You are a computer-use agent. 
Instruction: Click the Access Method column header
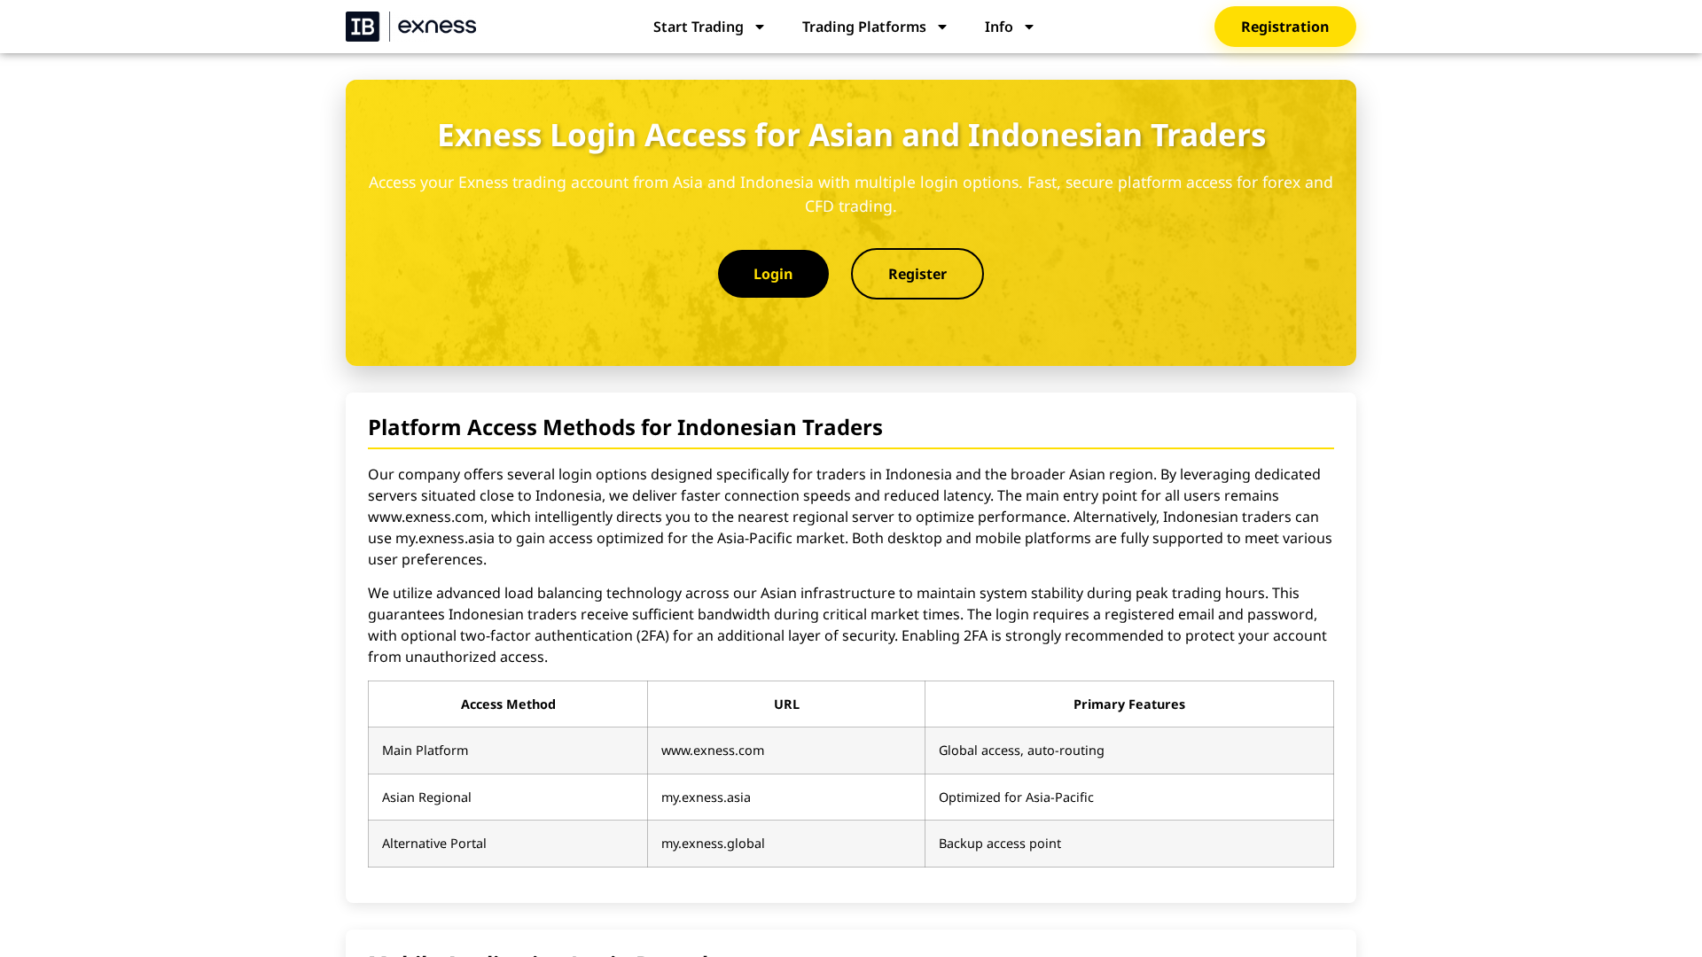[508, 704]
